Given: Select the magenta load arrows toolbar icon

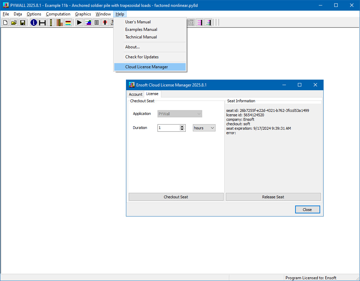Looking at the screenshot, I should [x=199, y=22].
